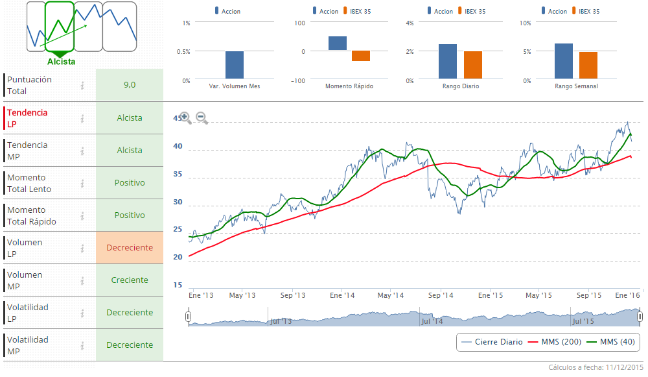Zoom in on the price chart
Viewport: 648px width, 377px height.
click(x=185, y=117)
